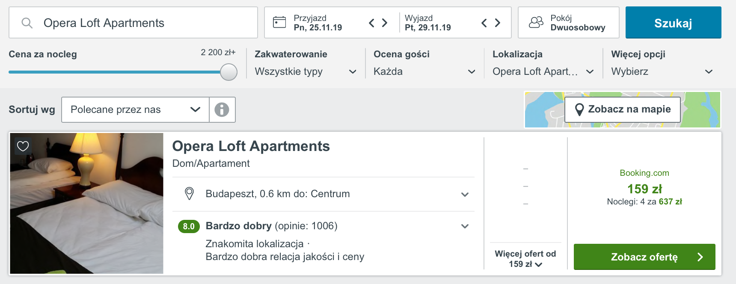Open the hotel room photo thumbnail
Screen dimensions: 736x284
pyautogui.click(x=87, y=203)
